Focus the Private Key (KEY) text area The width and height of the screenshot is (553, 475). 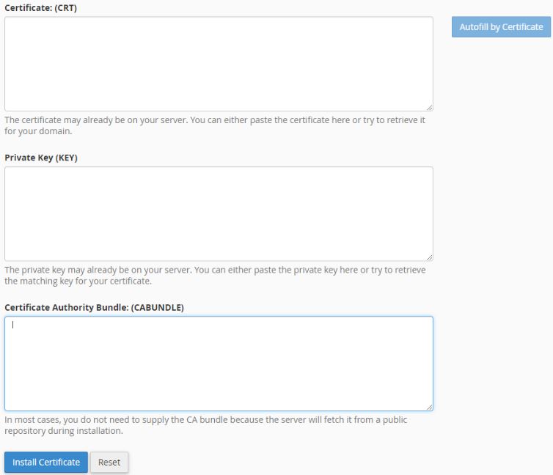pyautogui.click(x=219, y=214)
